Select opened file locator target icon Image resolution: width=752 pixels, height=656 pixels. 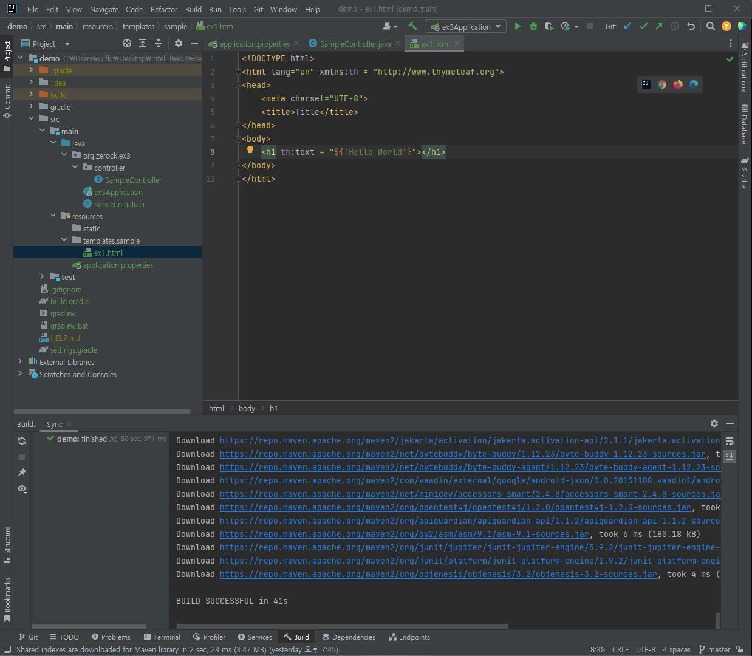coord(127,43)
